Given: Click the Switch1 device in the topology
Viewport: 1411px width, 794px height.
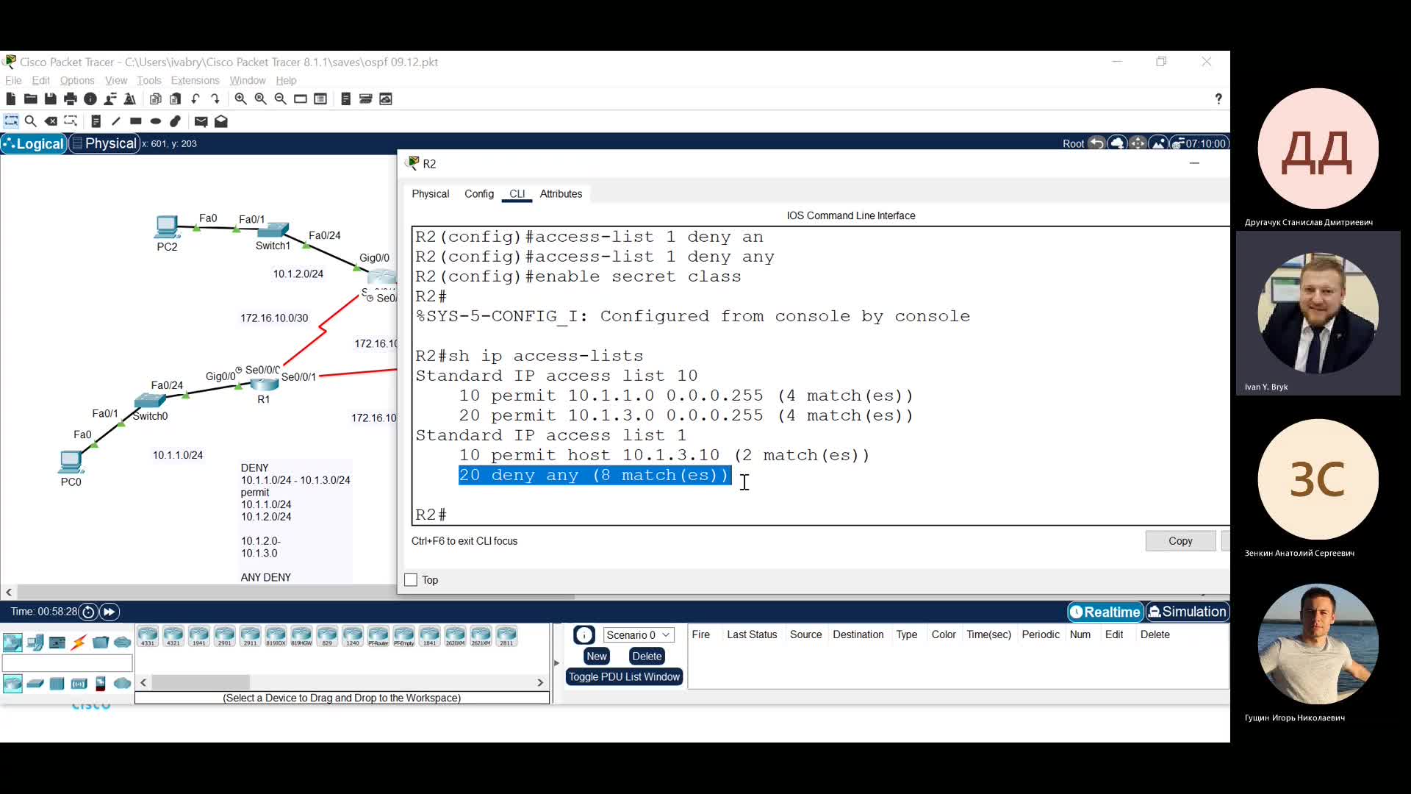Looking at the screenshot, I should point(273,230).
